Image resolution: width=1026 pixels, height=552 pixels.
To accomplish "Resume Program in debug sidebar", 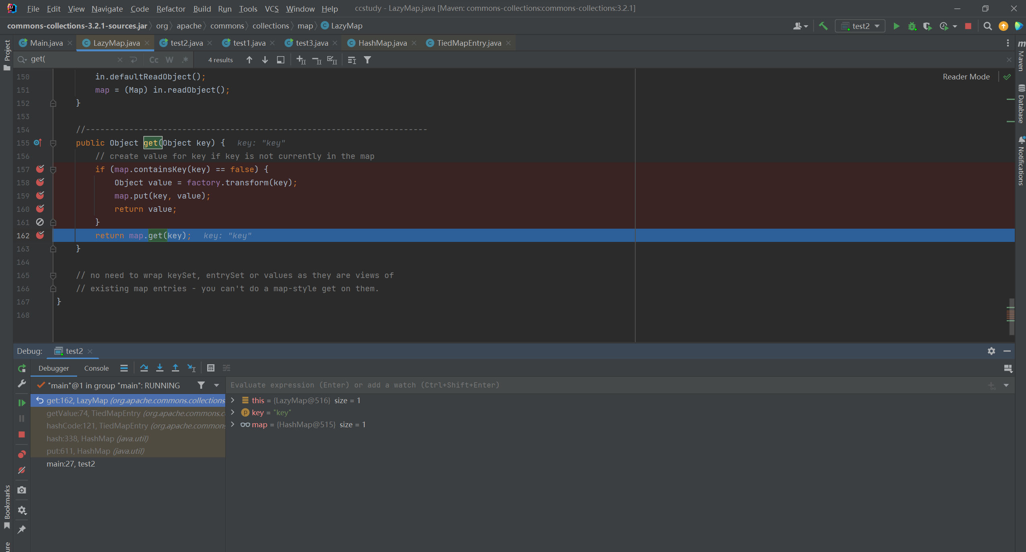I will tap(22, 402).
